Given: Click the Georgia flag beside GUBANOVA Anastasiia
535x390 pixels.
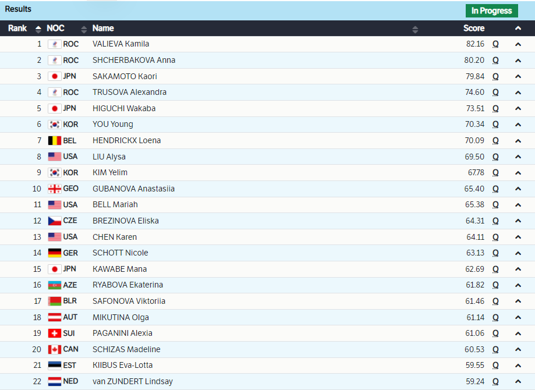Looking at the screenshot, I should pyautogui.click(x=54, y=189).
